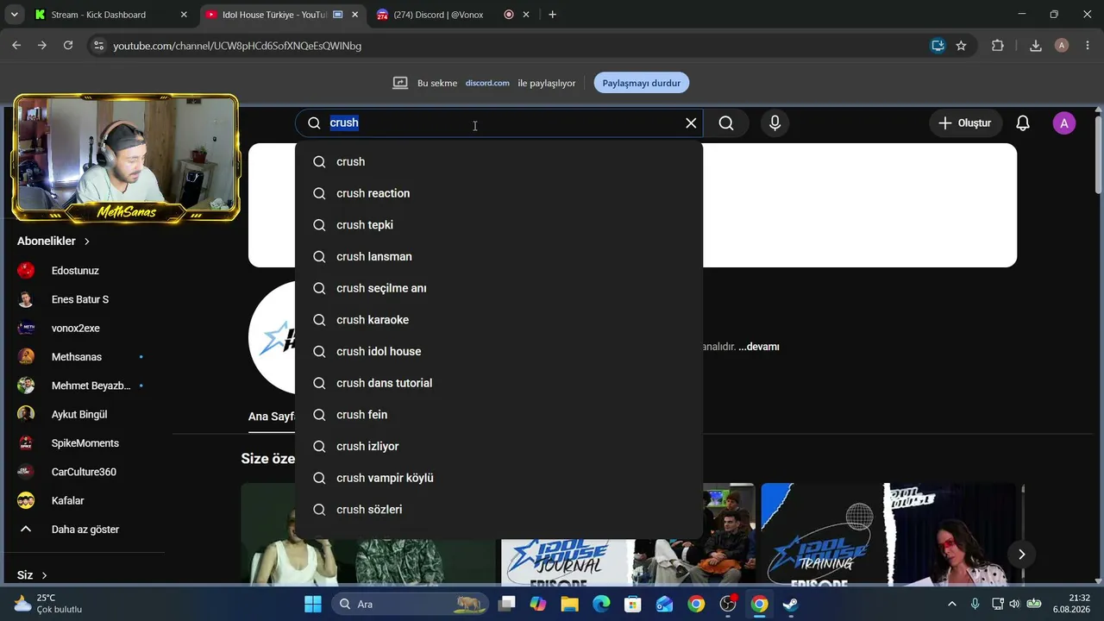The width and height of the screenshot is (1104, 621).
Task: Open the Windows Start menu
Action: click(313, 604)
